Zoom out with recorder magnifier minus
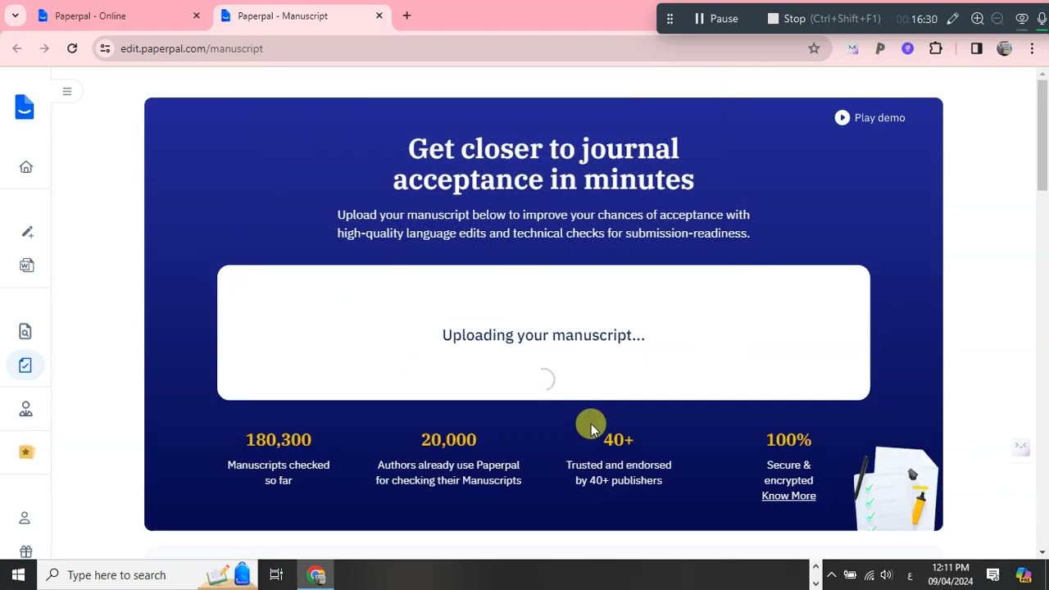Screen dimensions: 1049x590 click(997, 18)
